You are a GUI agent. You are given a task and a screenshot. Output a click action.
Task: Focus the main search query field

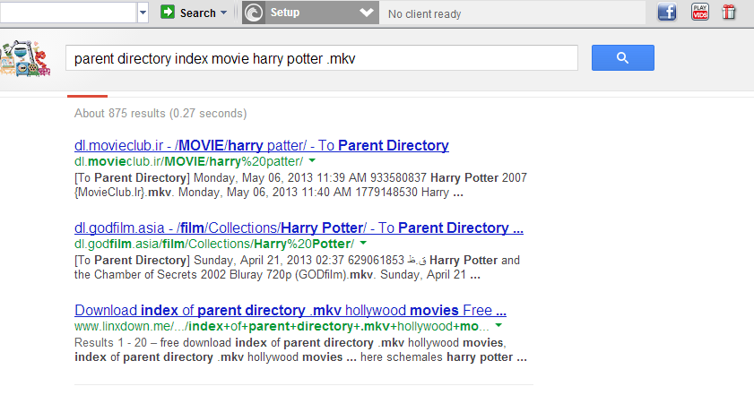[322, 58]
